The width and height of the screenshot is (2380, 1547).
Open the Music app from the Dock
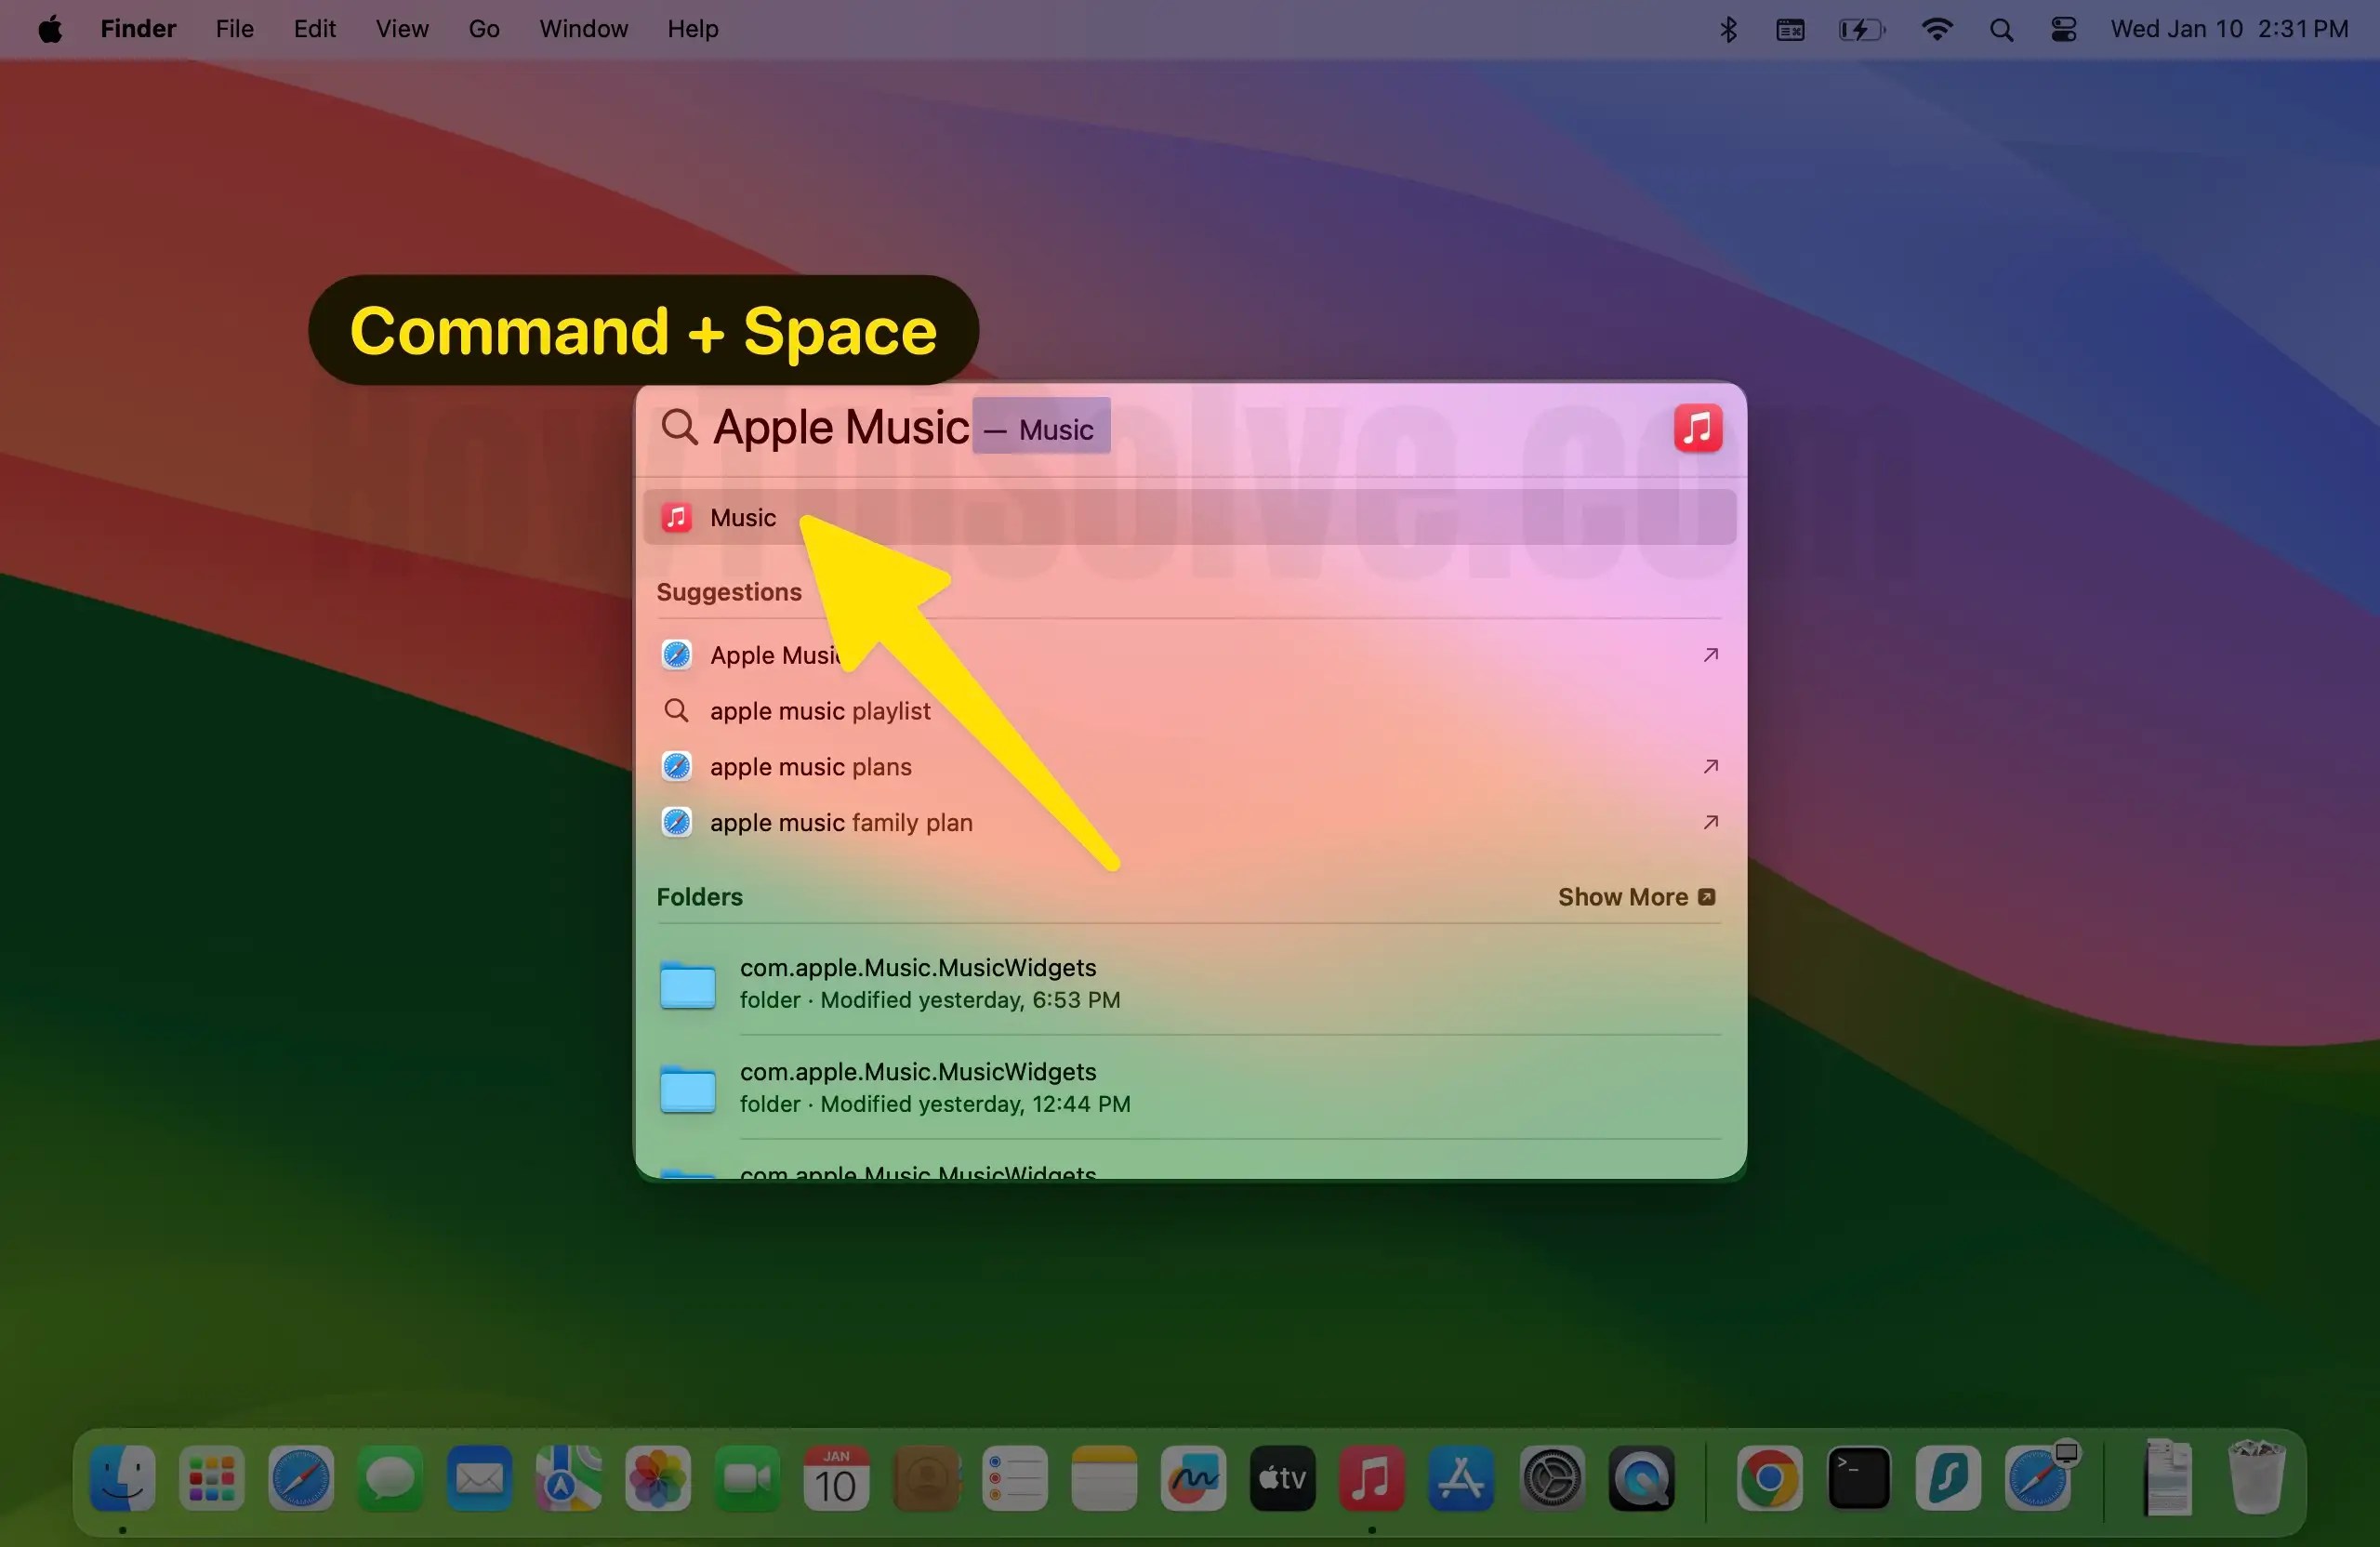pyautogui.click(x=1372, y=1480)
